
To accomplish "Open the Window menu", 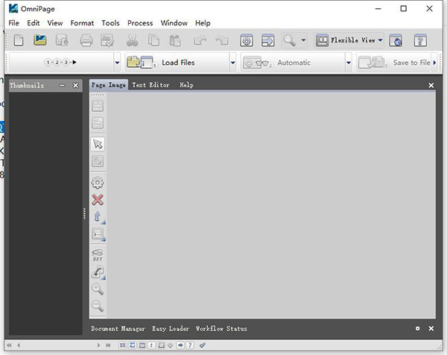I will tap(174, 23).
